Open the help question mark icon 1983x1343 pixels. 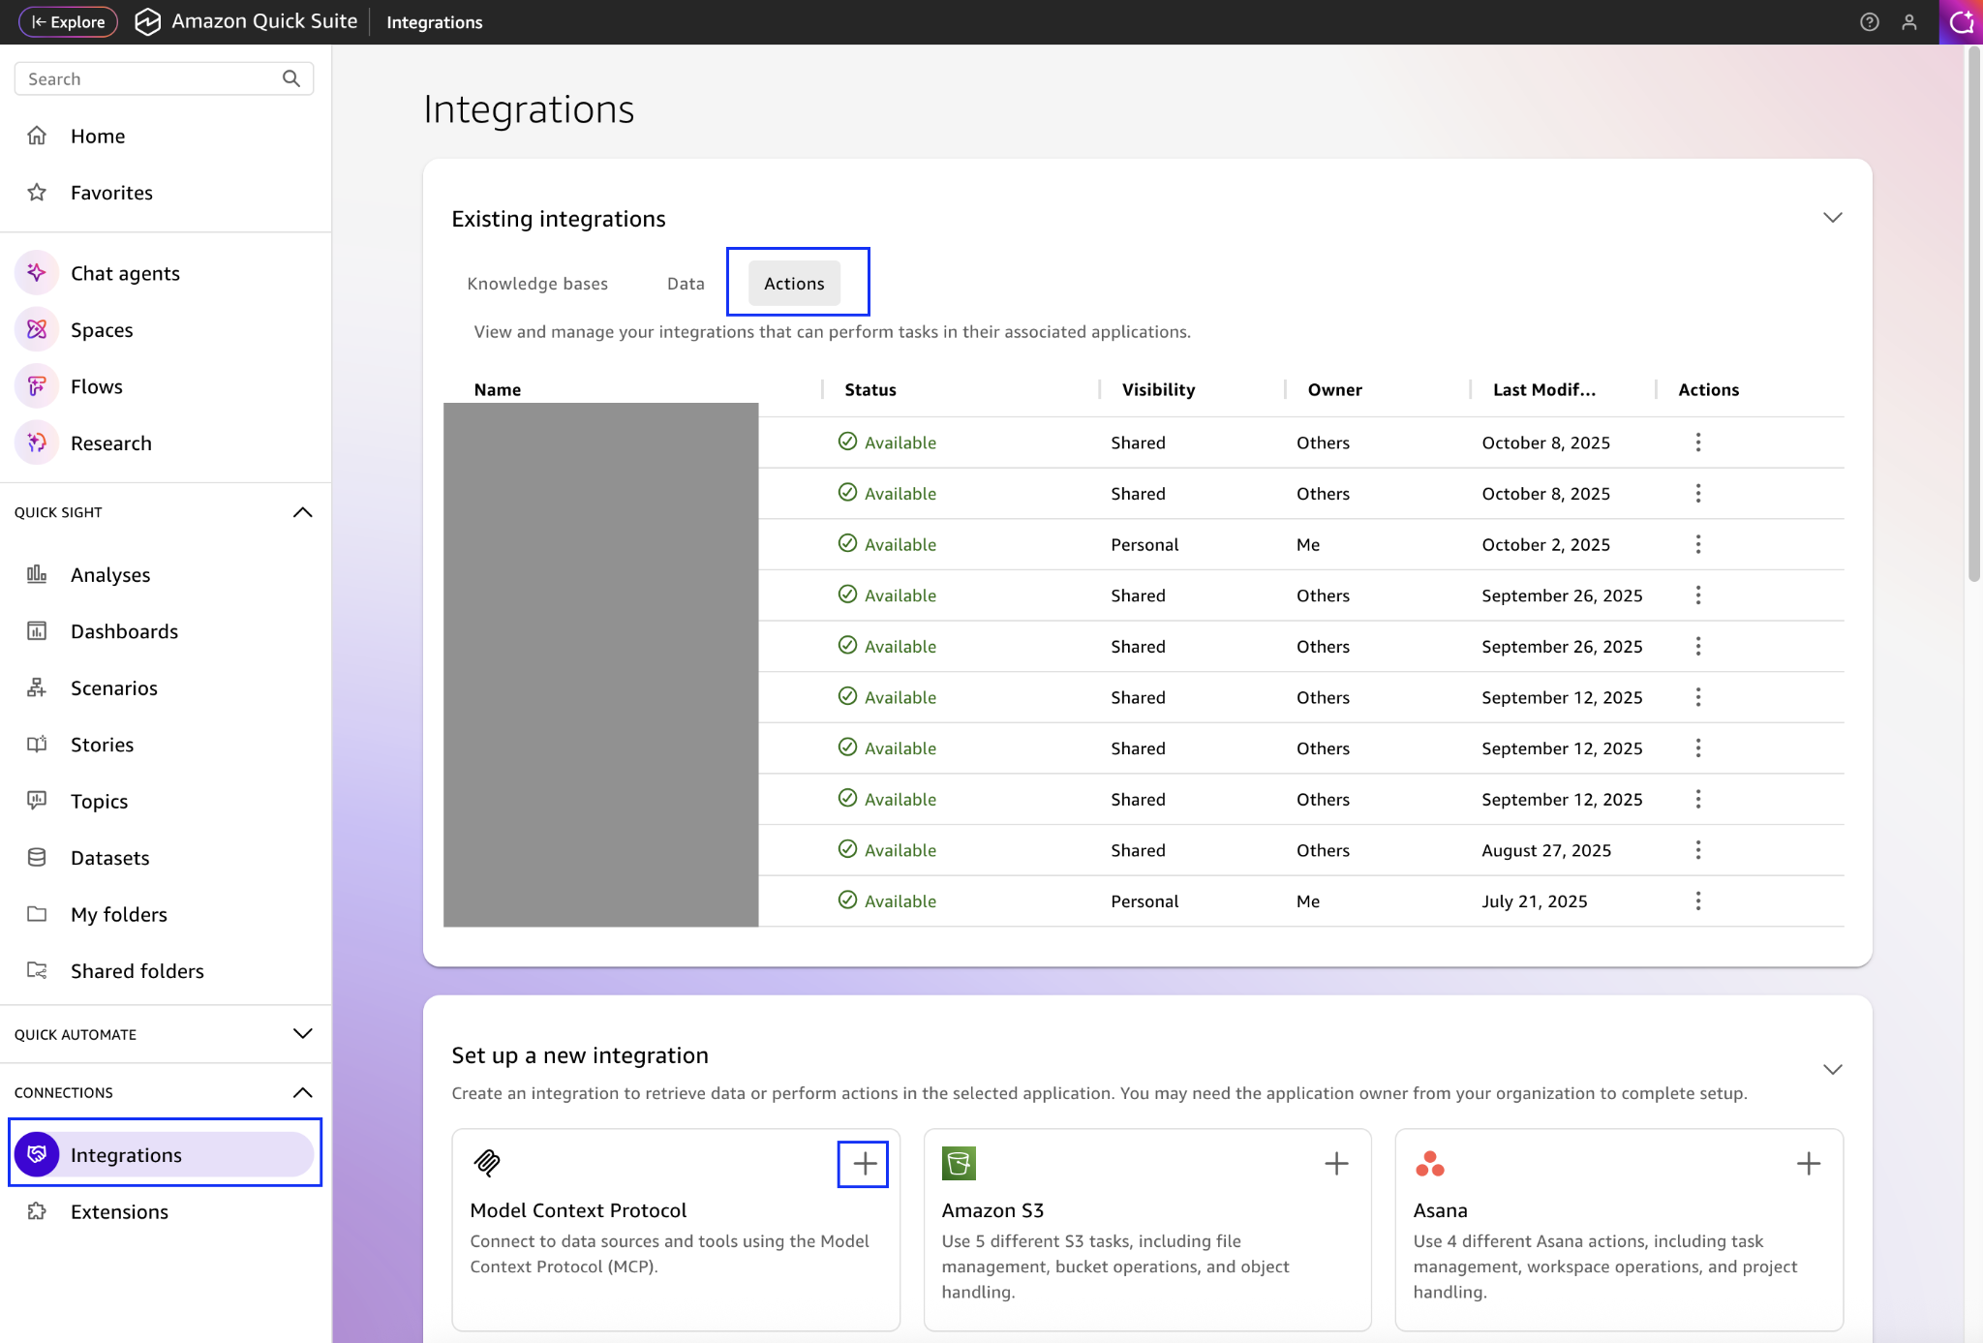1869,21
